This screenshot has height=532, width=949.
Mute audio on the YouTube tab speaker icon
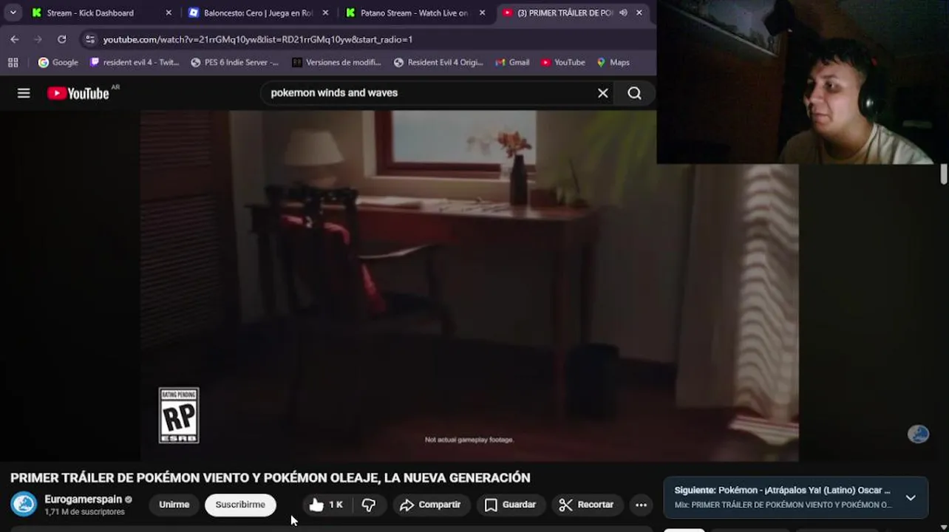(623, 13)
